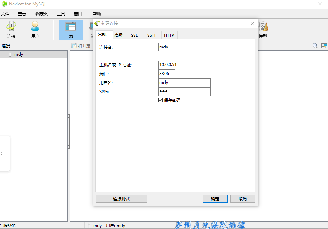Open the 帮助 menu
328x229 pixels.
97,14
